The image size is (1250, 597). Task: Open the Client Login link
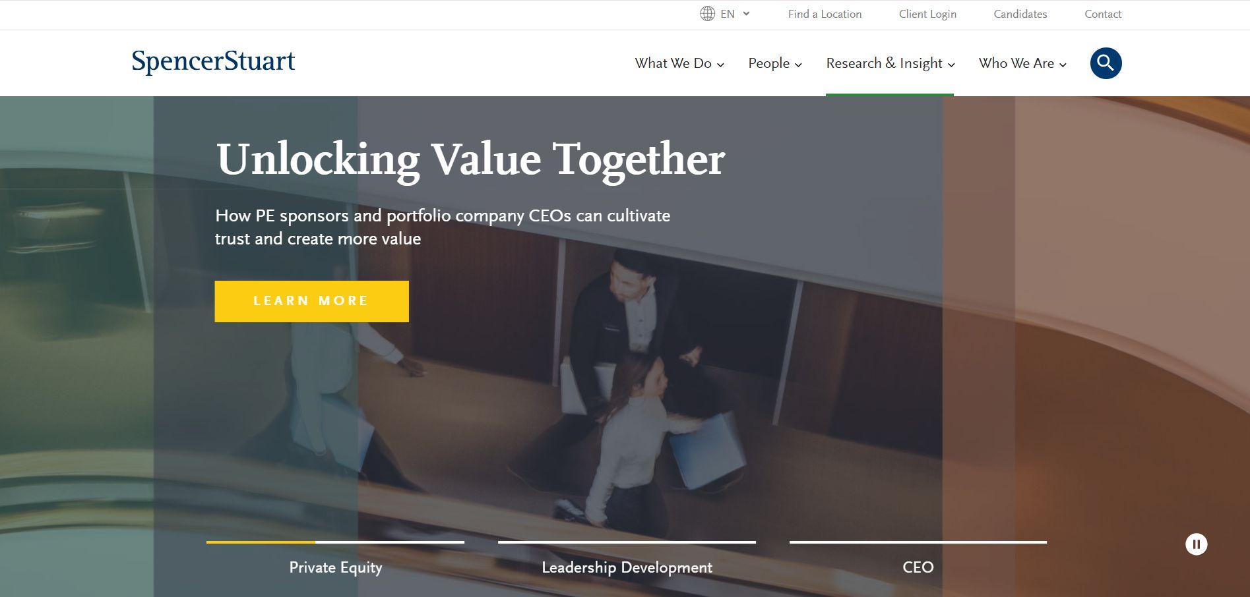927,14
